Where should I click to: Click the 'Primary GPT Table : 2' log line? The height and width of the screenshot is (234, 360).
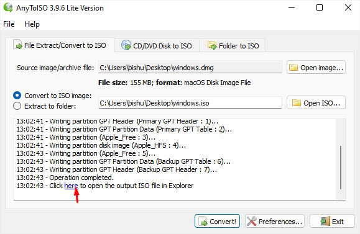click(x=124, y=129)
